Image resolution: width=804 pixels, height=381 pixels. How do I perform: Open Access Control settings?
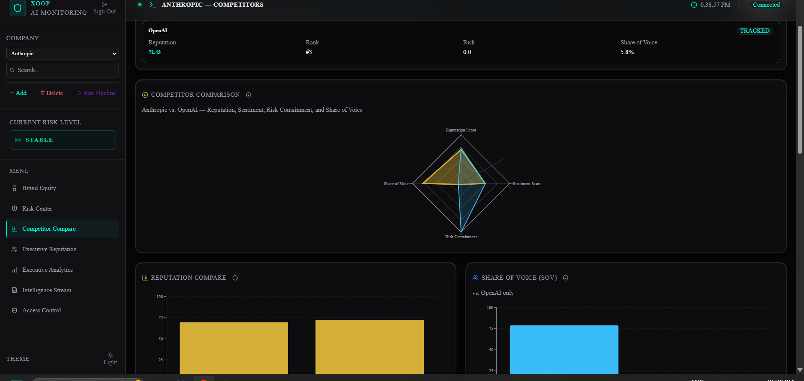pos(63,310)
